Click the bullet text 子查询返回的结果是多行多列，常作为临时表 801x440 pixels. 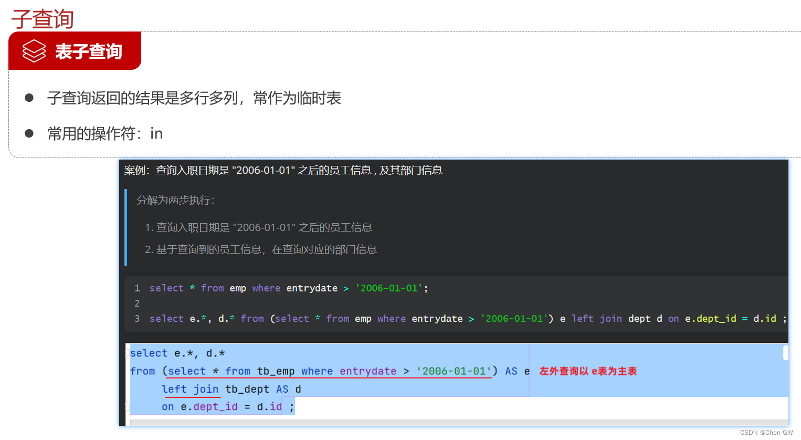click(194, 98)
